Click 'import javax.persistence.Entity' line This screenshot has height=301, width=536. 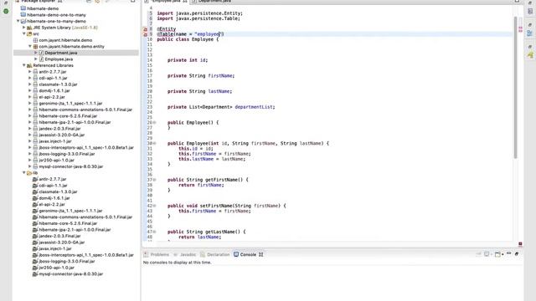pos(199,13)
